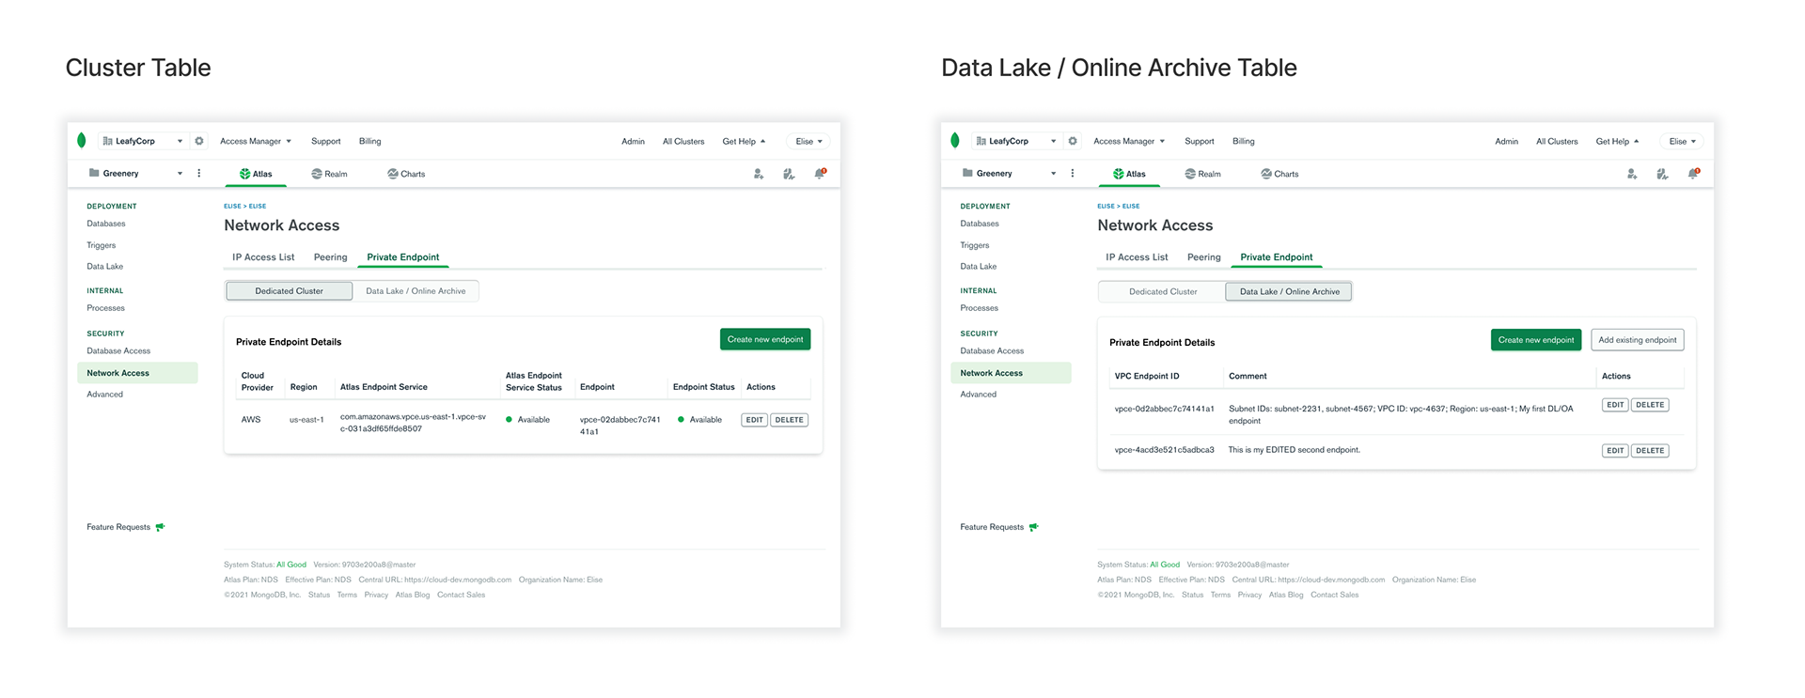Click the three-dot project menu in Data Lake mockup

click(x=1073, y=174)
